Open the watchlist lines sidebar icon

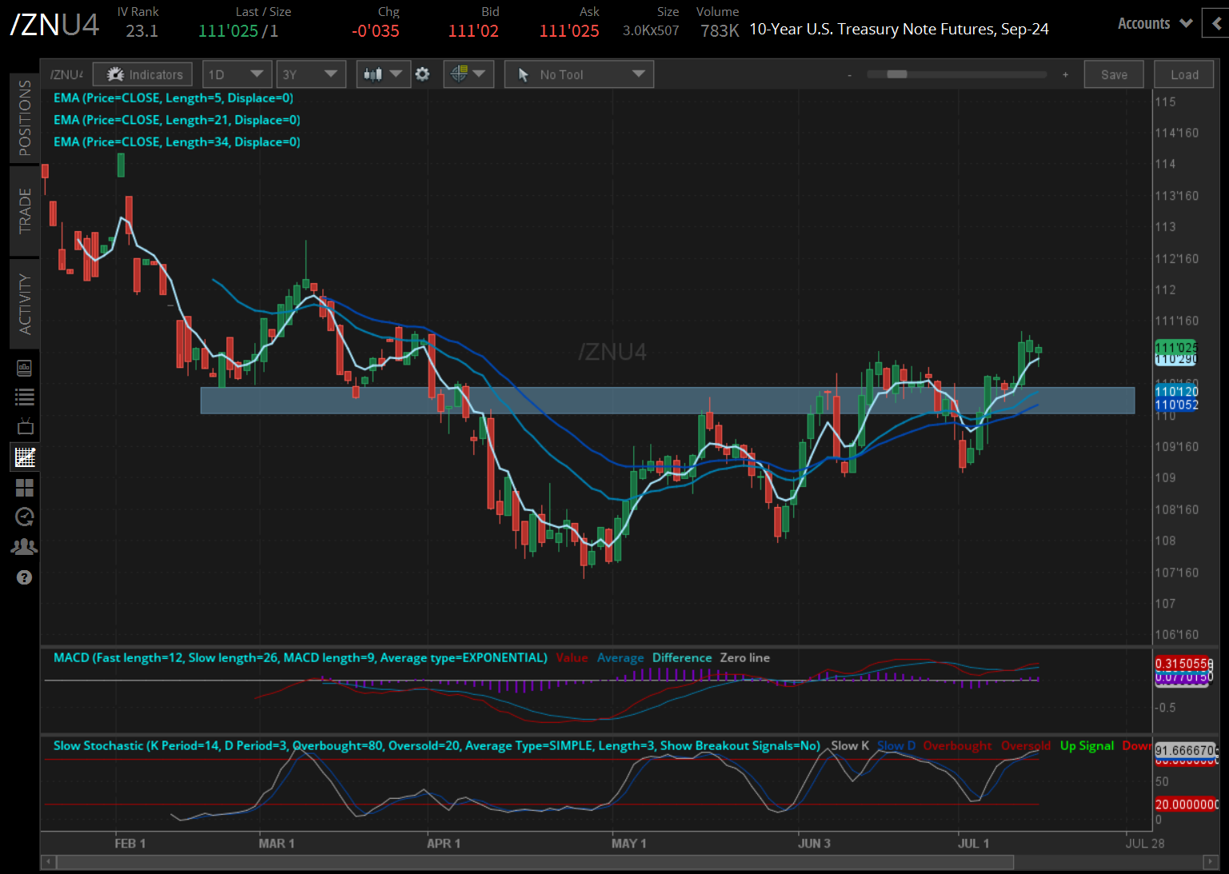[x=25, y=397]
